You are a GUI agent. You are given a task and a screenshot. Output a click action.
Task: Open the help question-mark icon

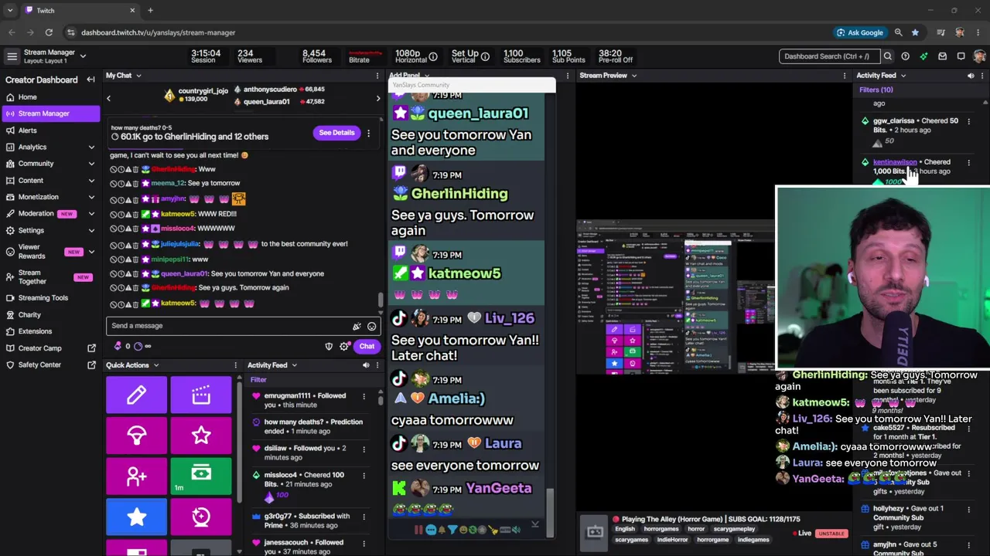(x=905, y=56)
